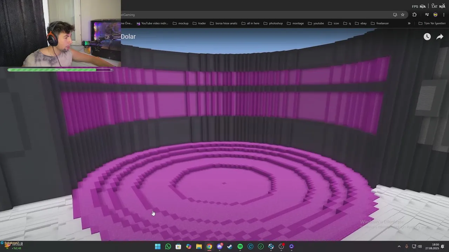Click the install app icon in address bar
Screen dimensions: 449x252
395,15
